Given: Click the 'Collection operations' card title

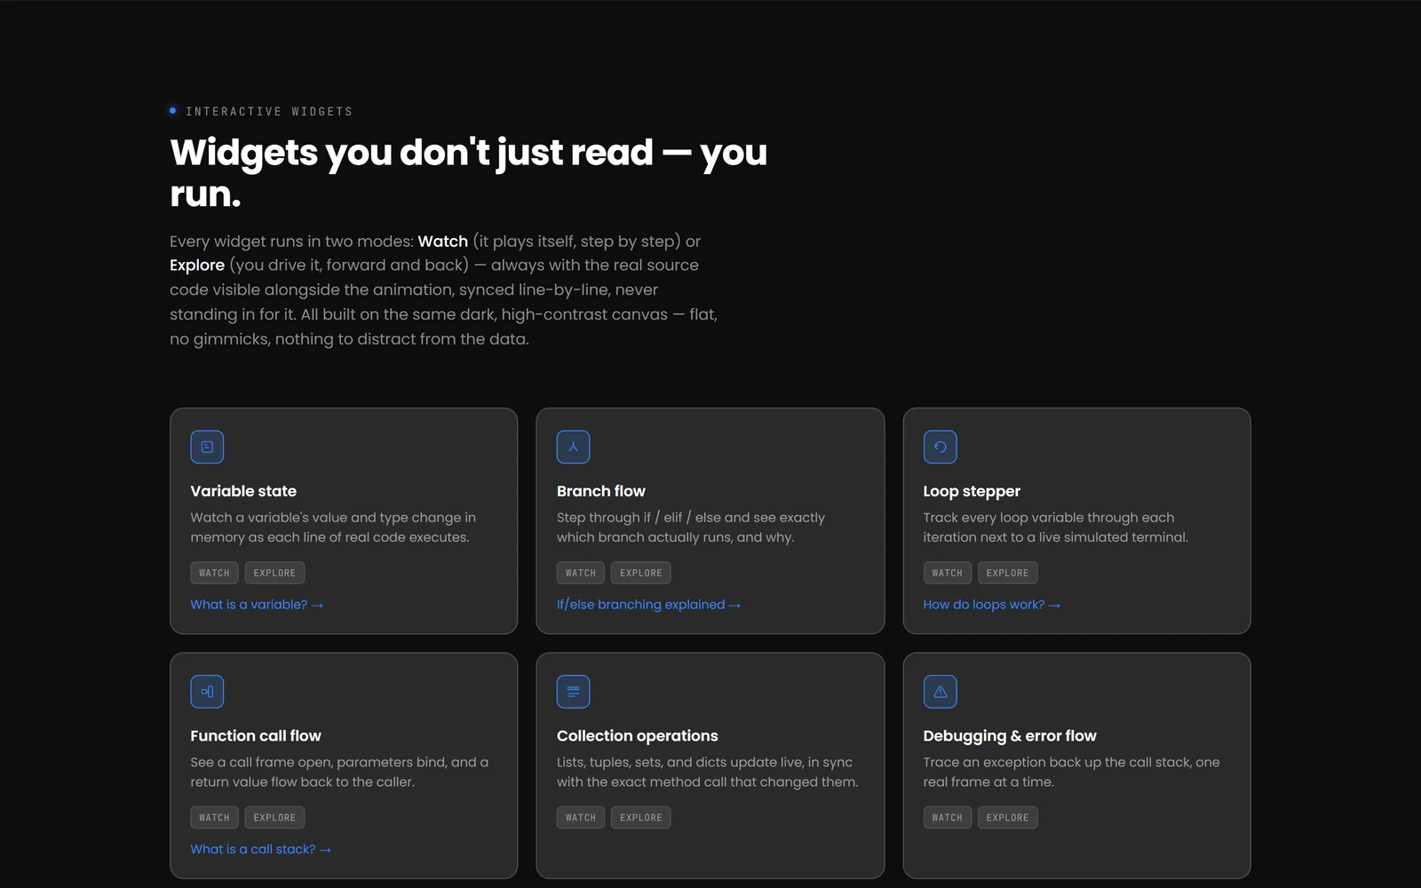Looking at the screenshot, I should (x=637, y=736).
